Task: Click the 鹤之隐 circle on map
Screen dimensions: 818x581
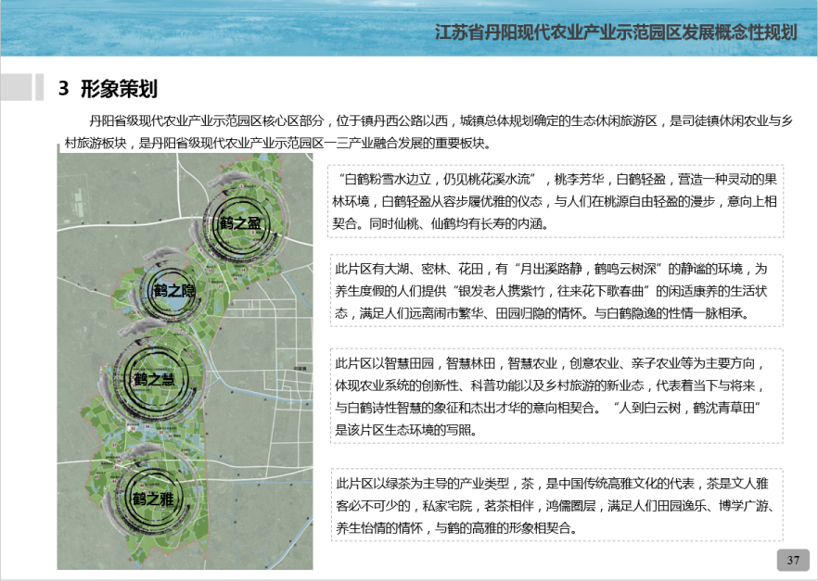Action: point(173,290)
